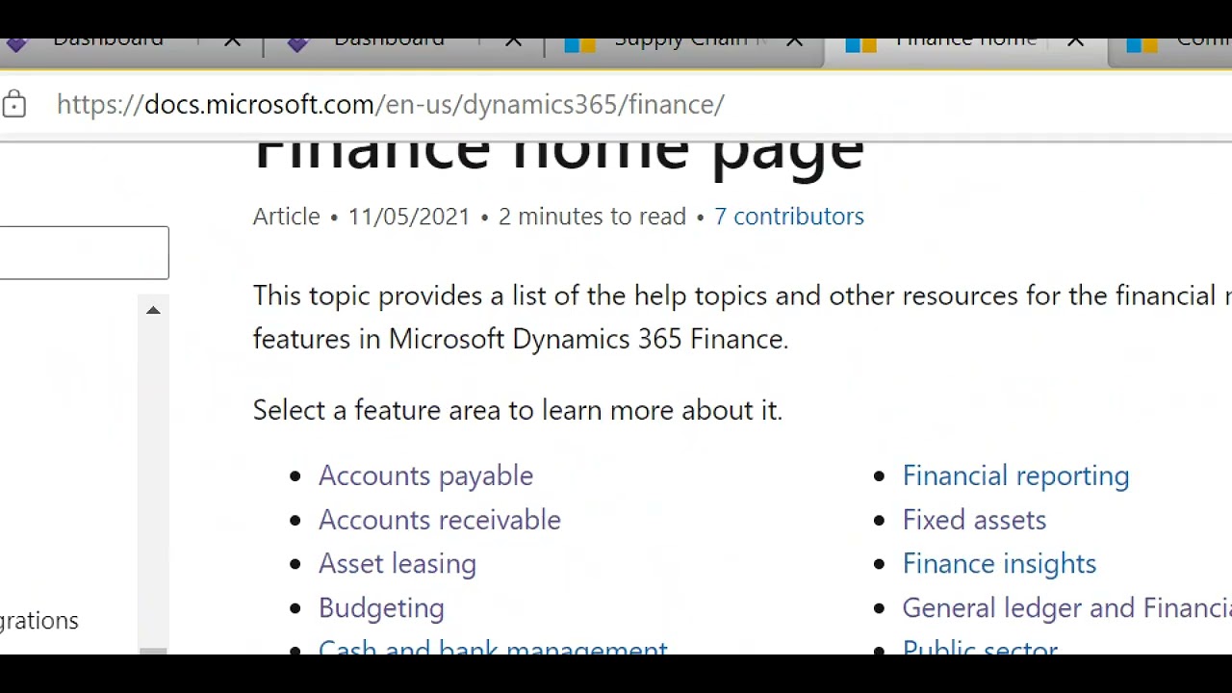Follow the Budgeting link

click(x=381, y=608)
